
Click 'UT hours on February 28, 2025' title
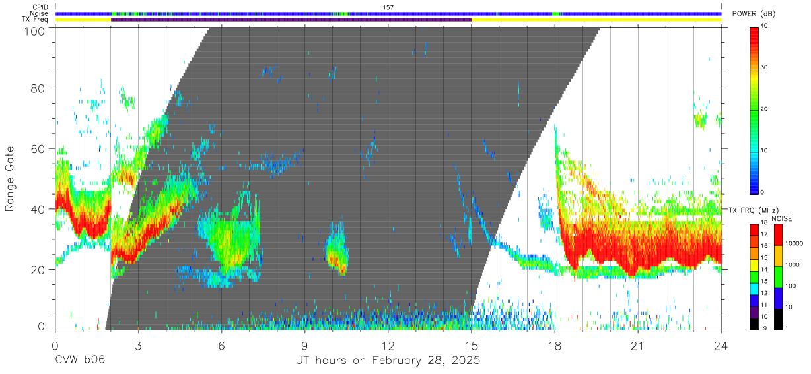(x=388, y=361)
